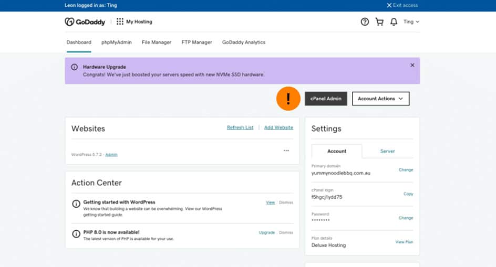The image size is (496, 267).
Task: Change the primary domain
Action: point(406,170)
